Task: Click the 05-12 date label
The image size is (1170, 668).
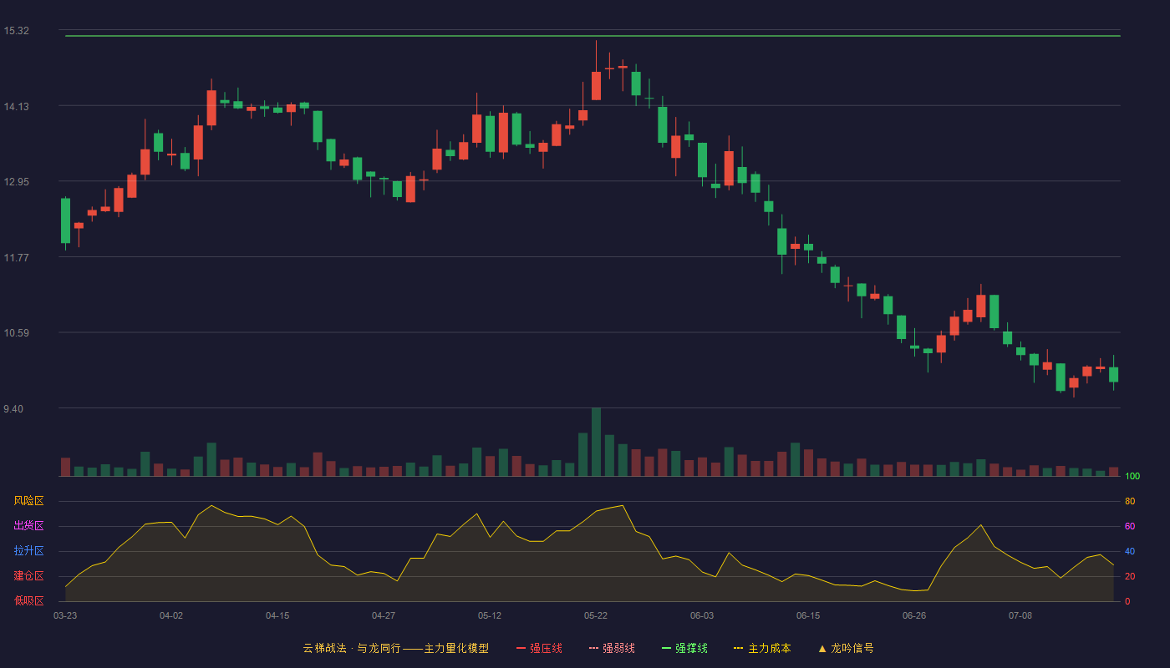Action: tap(490, 615)
